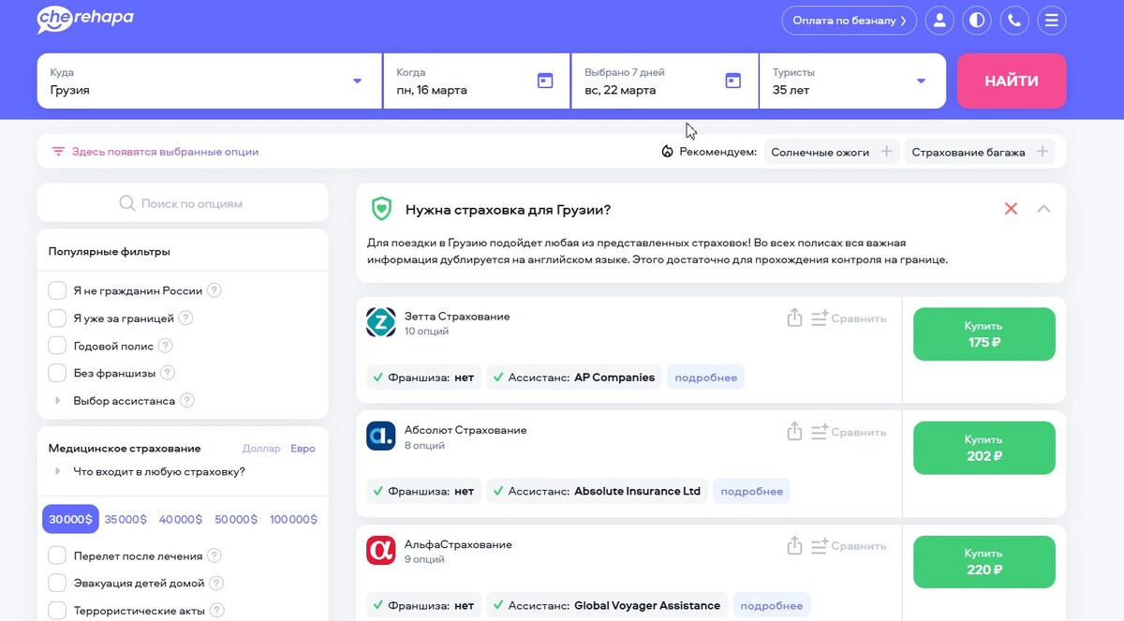
Task: Open help icon for Эвакуация детей домой
Action: 216,583
